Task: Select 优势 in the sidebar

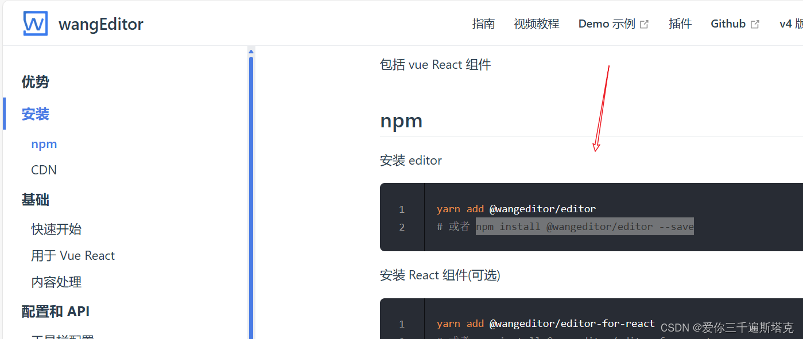Action: [x=35, y=82]
